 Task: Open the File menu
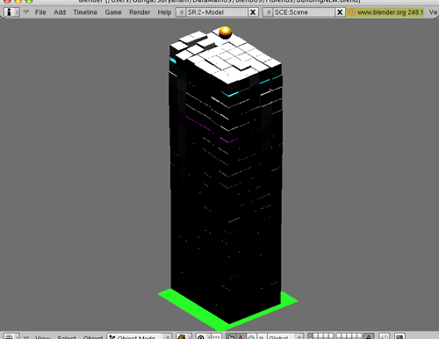pos(40,12)
